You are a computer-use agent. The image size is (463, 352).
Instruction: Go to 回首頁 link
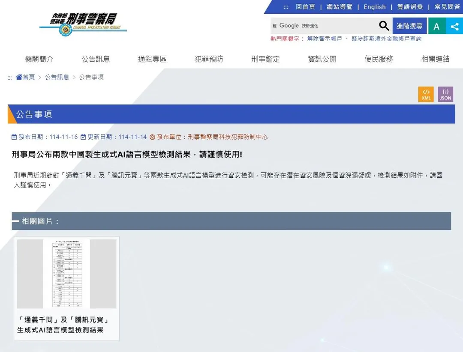click(x=306, y=7)
